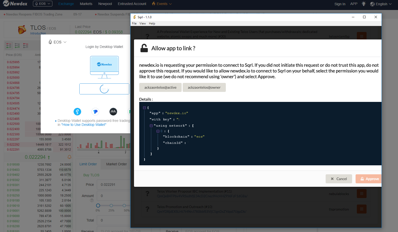Click the globe language icon
The image size is (398, 232).
pos(372,4)
